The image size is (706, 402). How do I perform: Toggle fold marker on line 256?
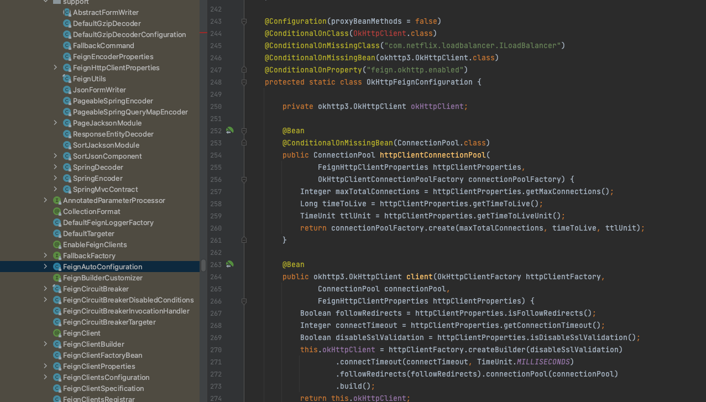[244, 180]
